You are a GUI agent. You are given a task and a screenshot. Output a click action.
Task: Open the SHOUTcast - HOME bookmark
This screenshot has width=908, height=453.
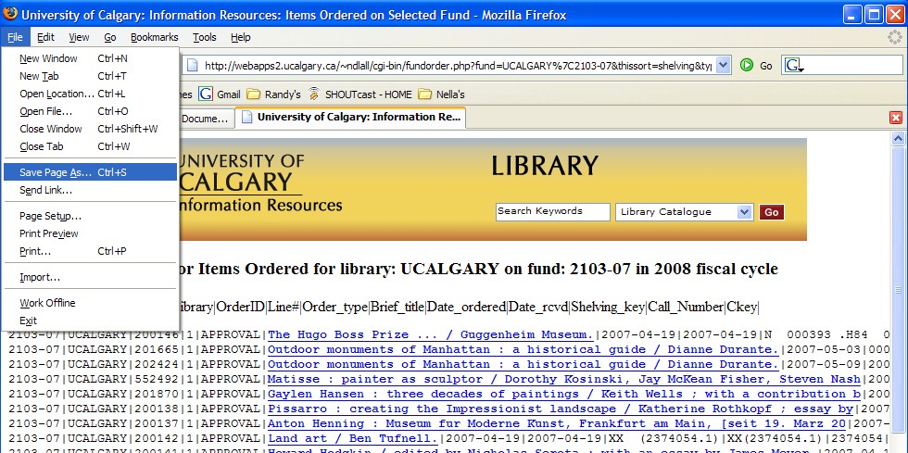coord(359,94)
